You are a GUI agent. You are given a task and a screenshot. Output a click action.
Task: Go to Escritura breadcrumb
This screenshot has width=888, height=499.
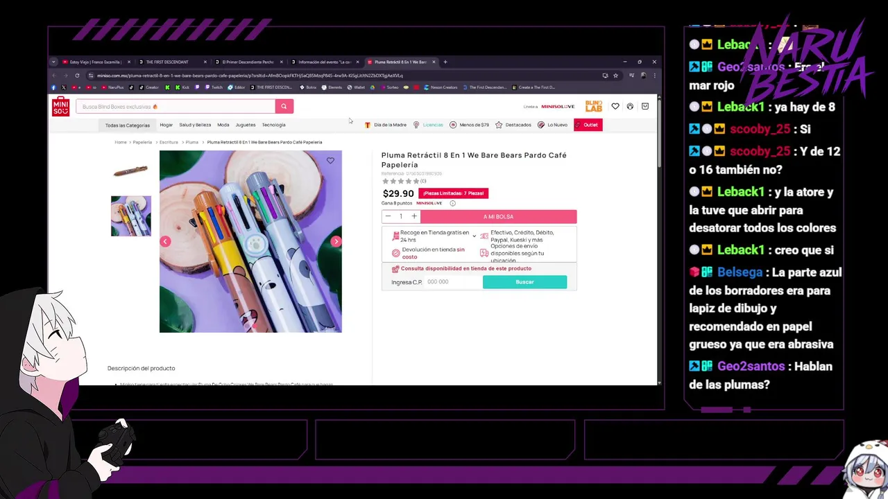(x=169, y=142)
